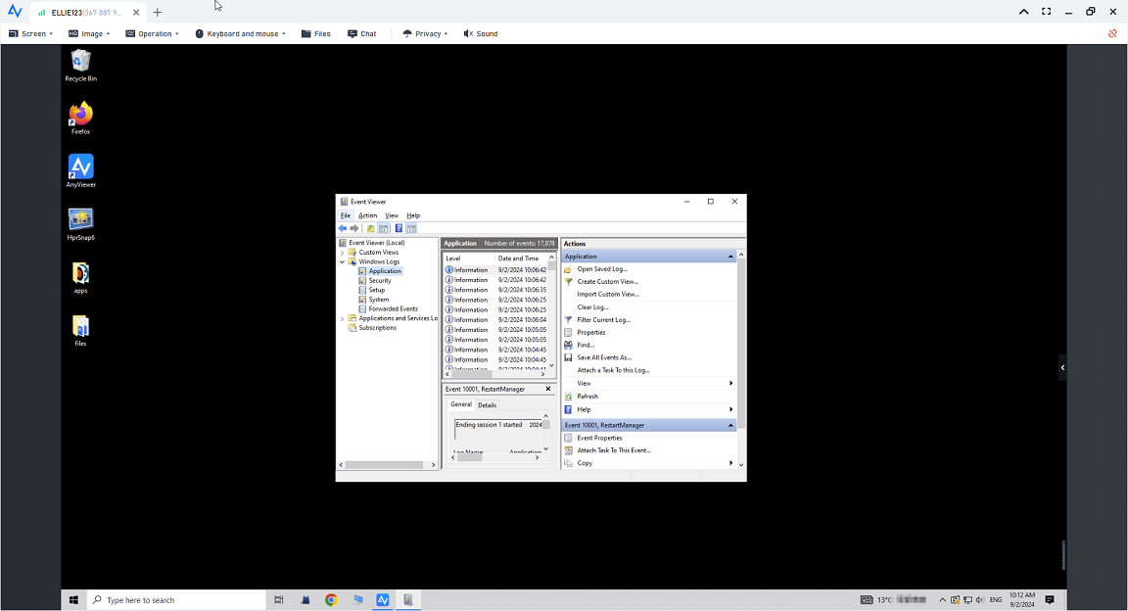The width and height of the screenshot is (1128, 611).
Task: Click the Refresh icon in Actions pane
Action: [568, 397]
